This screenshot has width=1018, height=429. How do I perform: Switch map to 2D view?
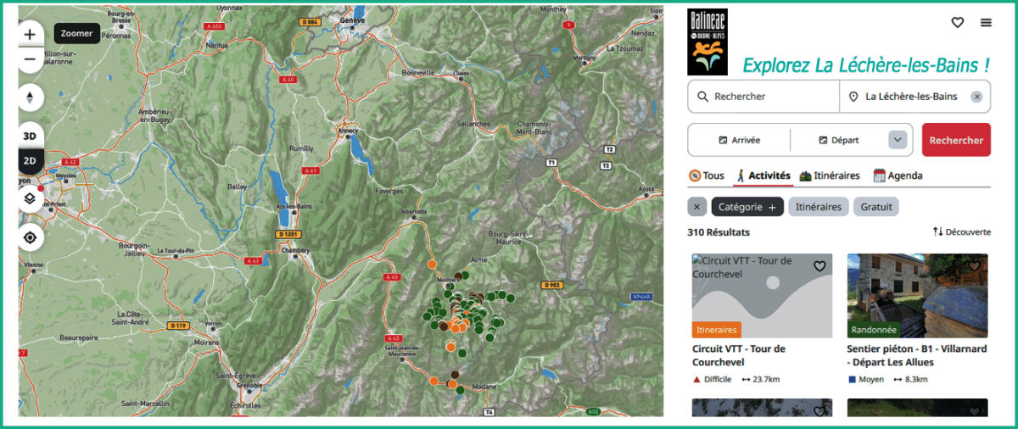30,161
